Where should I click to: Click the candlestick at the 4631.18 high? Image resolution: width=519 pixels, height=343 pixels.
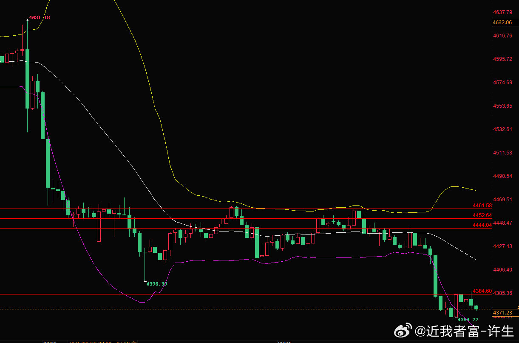pyautogui.click(x=27, y=79)
